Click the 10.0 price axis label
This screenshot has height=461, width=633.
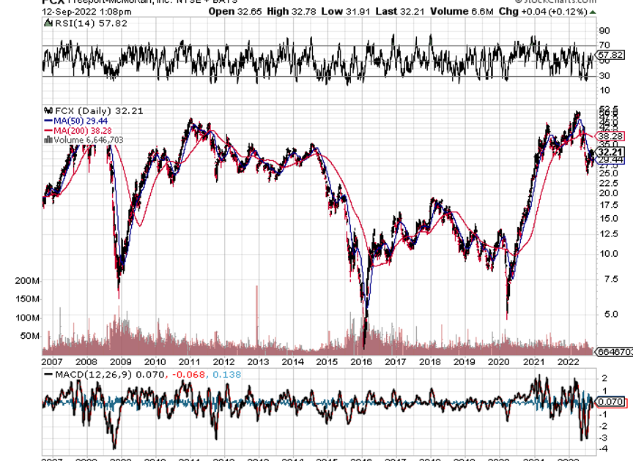coord(608,254)
